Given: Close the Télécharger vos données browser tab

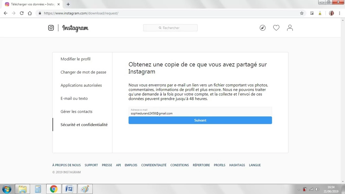Looking at the screenshot, I should click(x=59, y=4).
